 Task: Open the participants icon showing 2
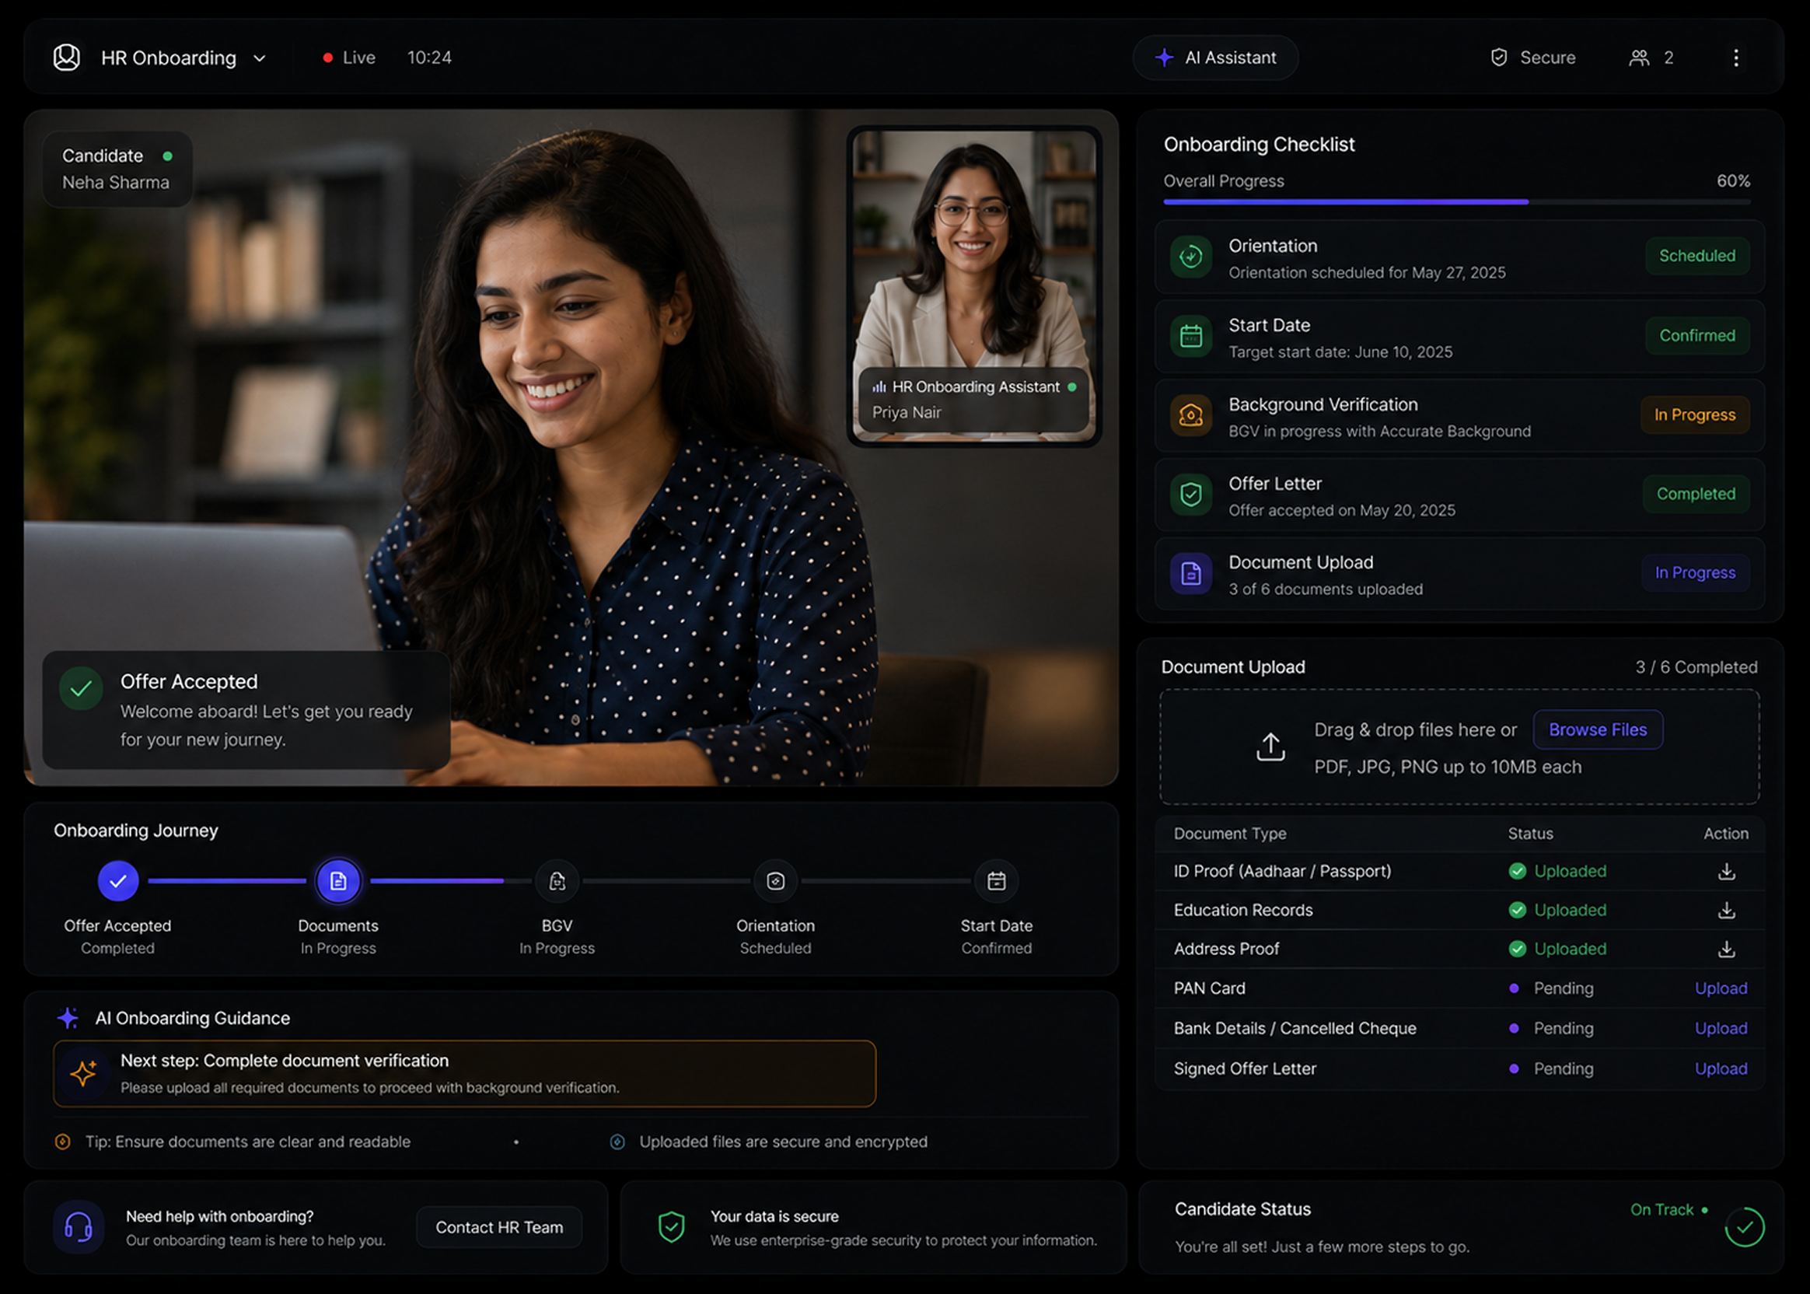point(1639,58)
